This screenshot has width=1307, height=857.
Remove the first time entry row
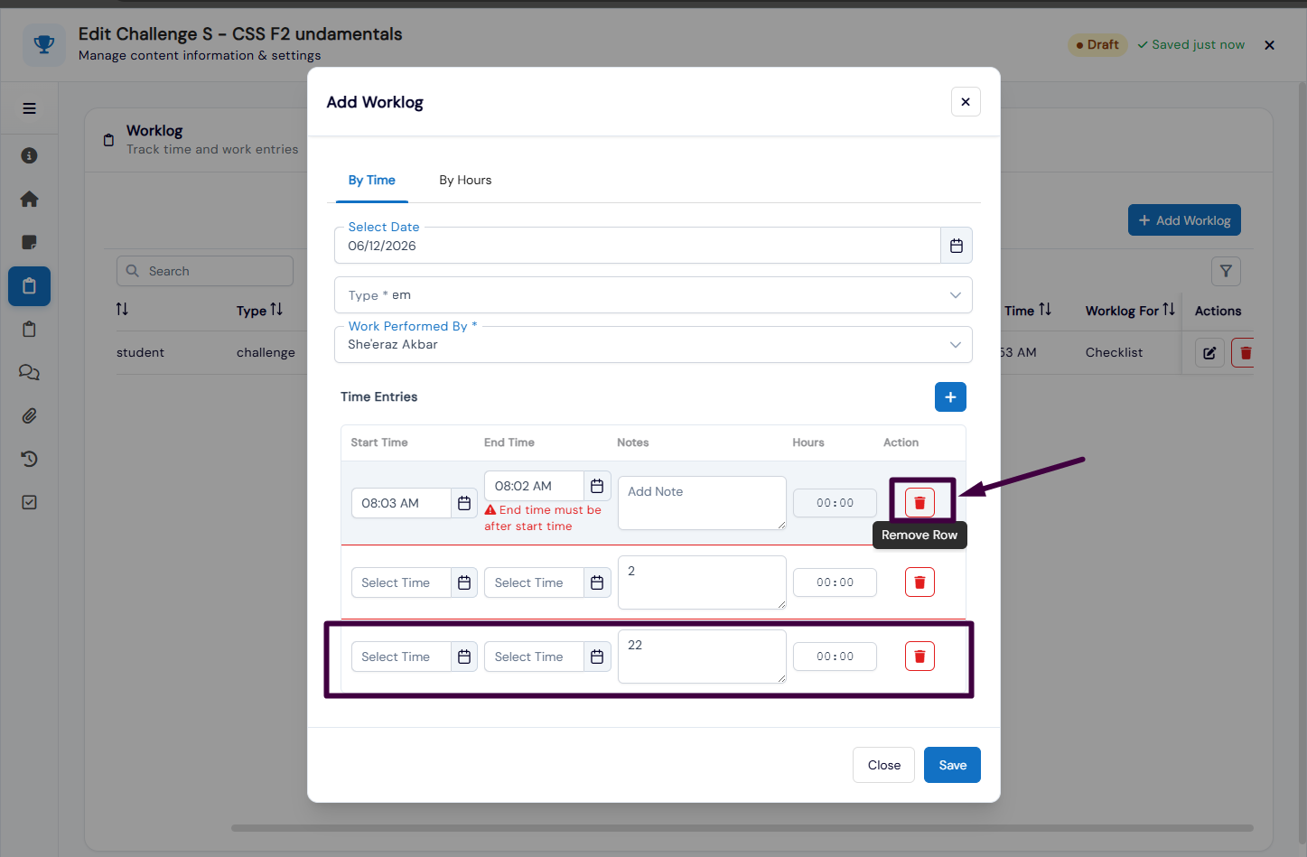[x=920, y=503]
